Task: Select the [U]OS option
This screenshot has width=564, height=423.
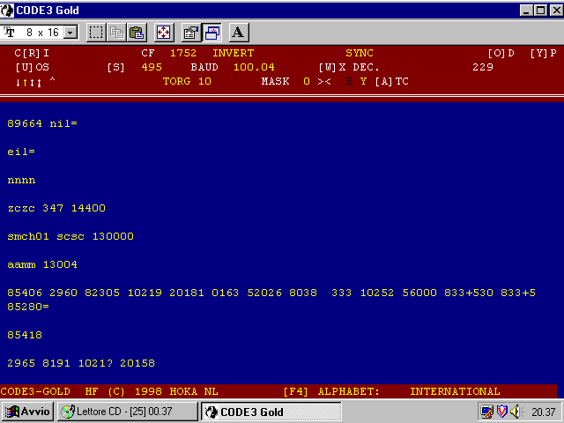Action: (32, 67)
